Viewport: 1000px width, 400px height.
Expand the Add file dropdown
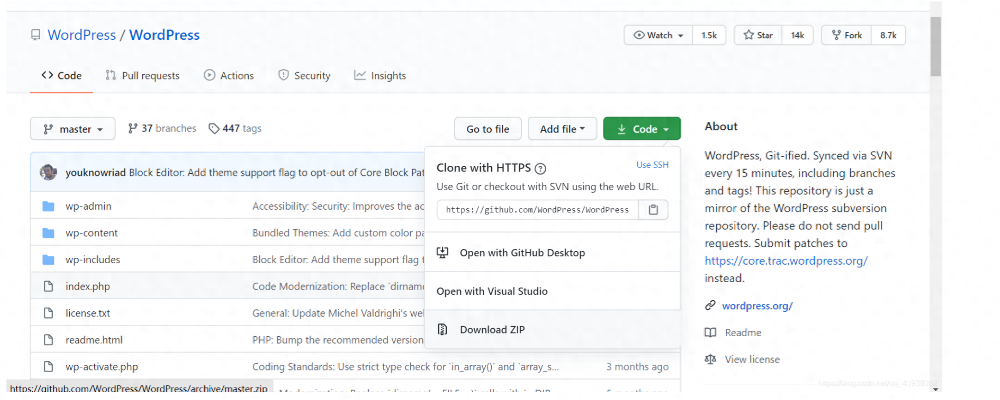point(562,128)
